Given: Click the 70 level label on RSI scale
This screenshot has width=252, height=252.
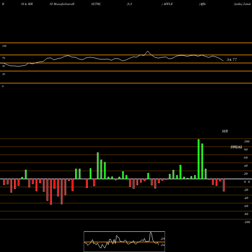Looking at the screenshot, I should coord(4,58).
